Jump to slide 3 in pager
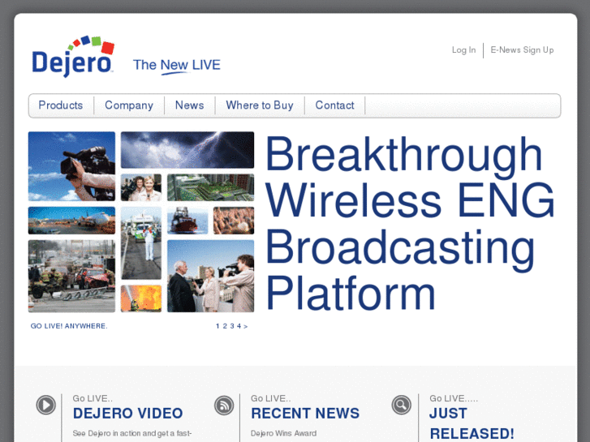Image resolution: width=590 pixels, height=442 pixels. click(232, 326)
